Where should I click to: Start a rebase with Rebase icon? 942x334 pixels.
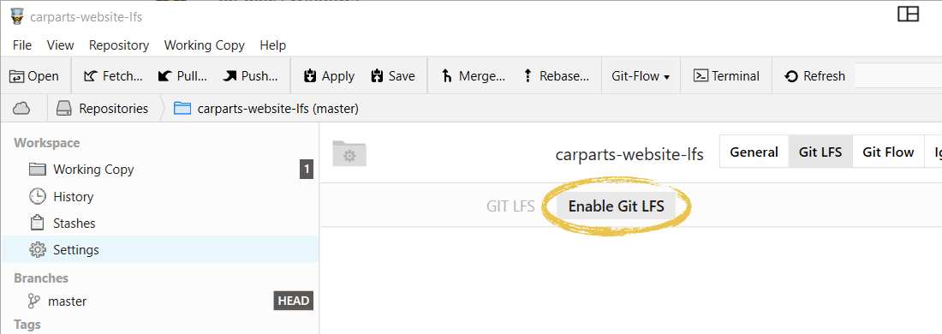pyautogui.click(x=557, y=76)
